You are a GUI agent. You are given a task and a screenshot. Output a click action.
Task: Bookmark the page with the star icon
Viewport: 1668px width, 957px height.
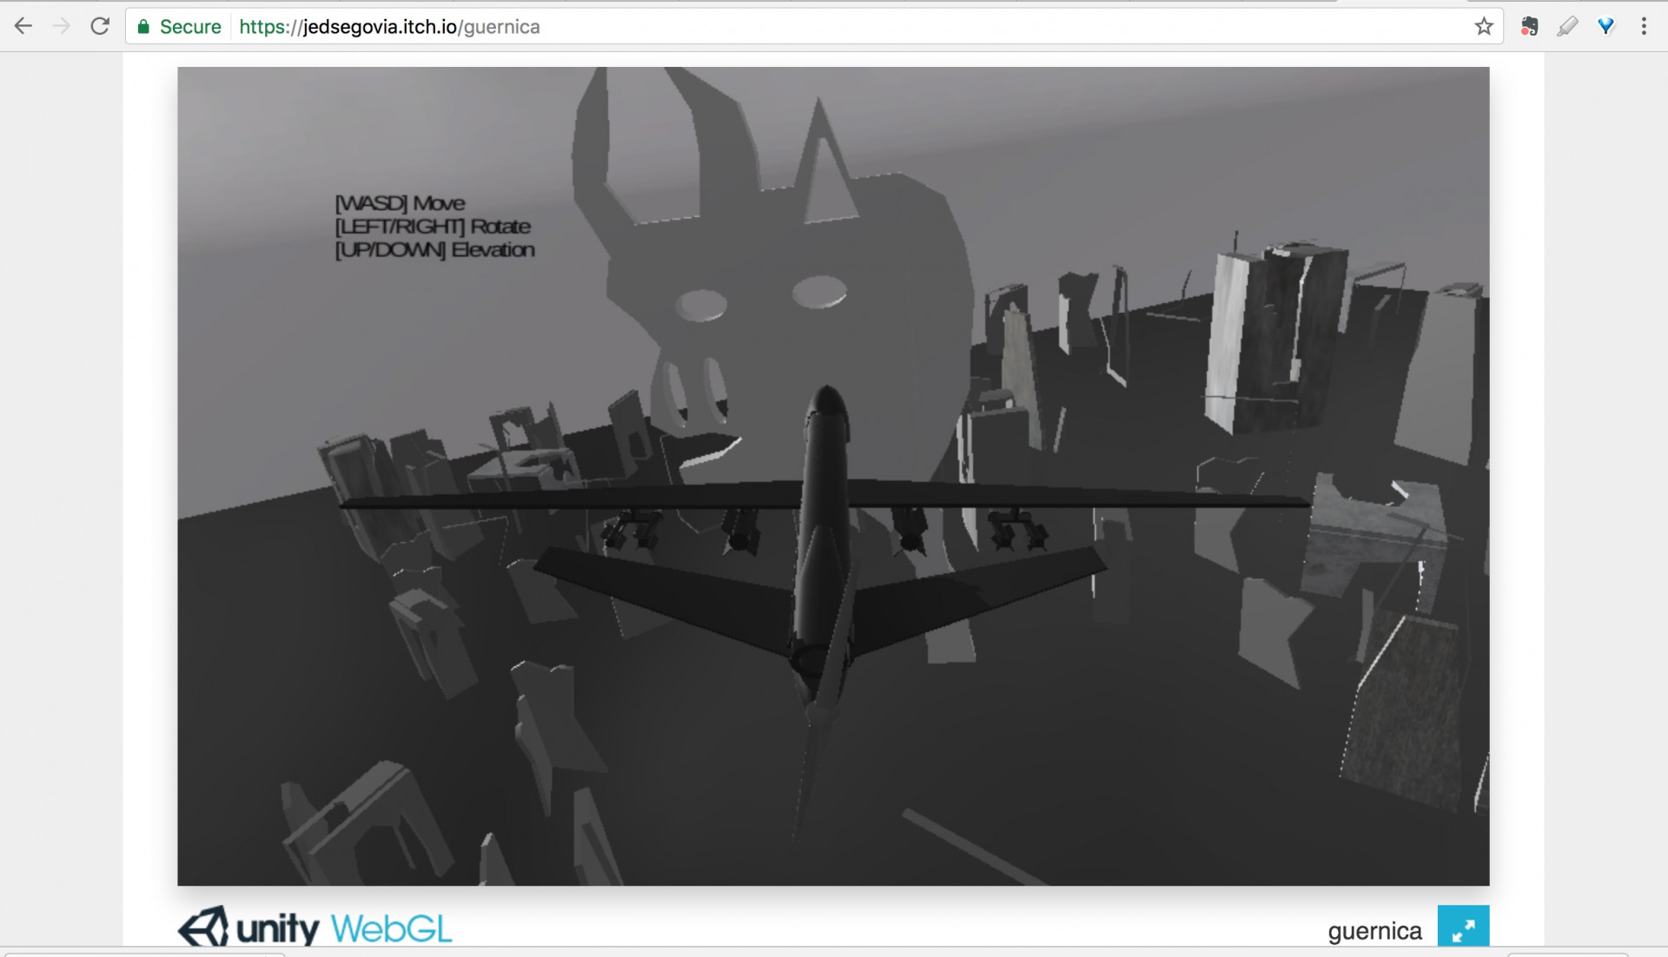pos(1484,27)
